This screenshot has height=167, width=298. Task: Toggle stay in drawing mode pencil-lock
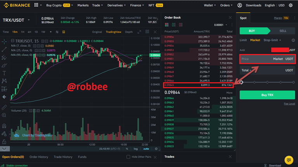4,134
